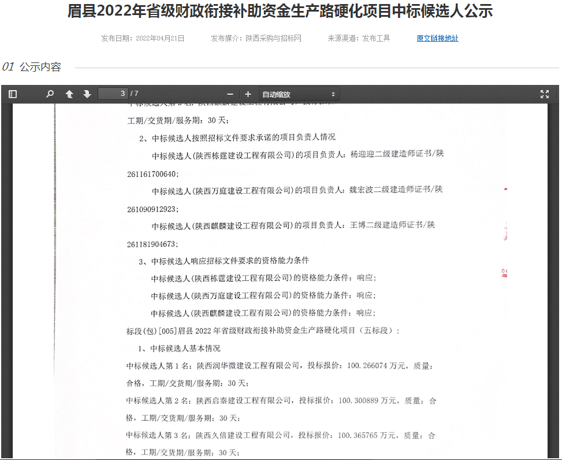This screenshot has width=562, height=460.
Task: Go to the previous PDF page
Action: pyautogui.click(x=69, y=94)
